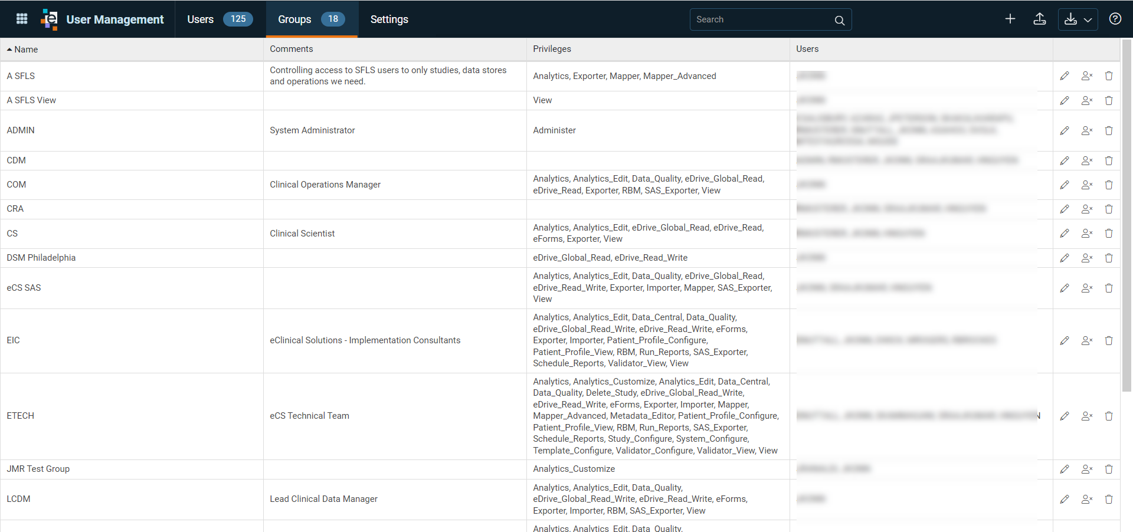Delete the A SFLS group
Screen dimensions: 1133x532
(x=1109, y=76)
